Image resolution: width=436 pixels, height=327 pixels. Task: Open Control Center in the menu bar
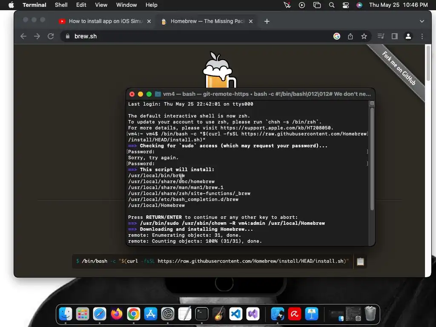coord(346,5)
